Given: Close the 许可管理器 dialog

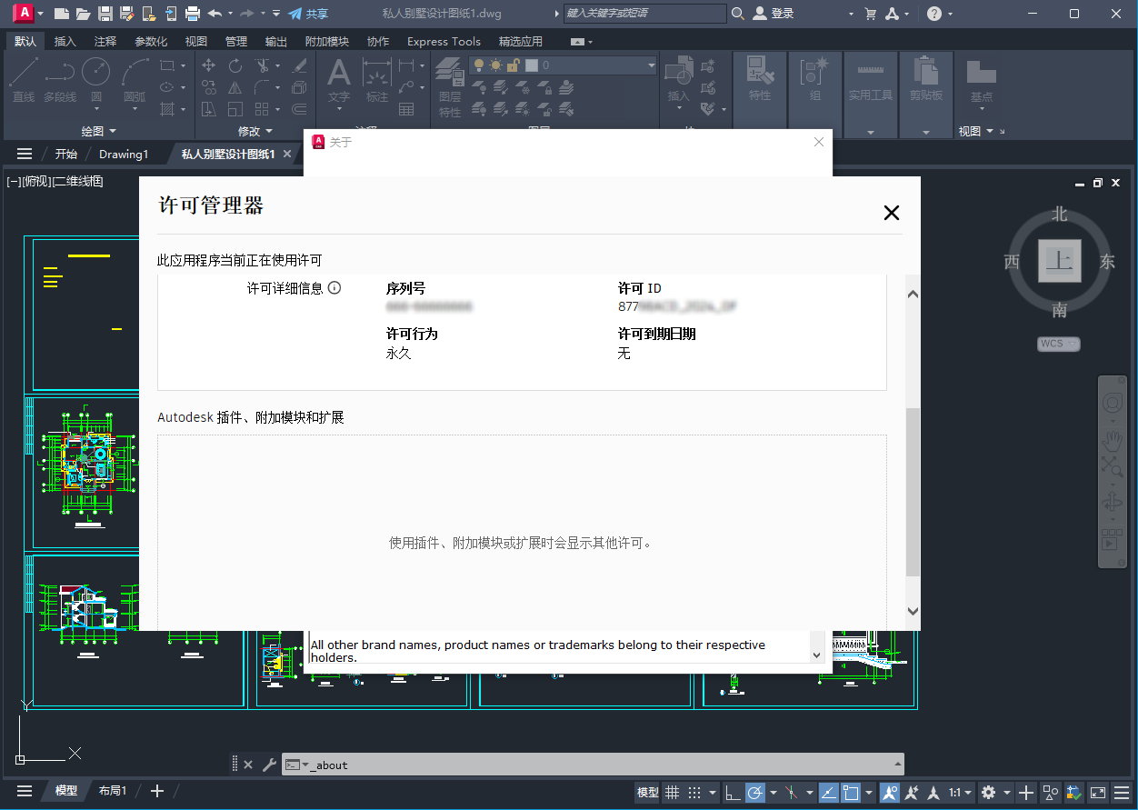Looking at the screenshot, I should tap(891, 213).
